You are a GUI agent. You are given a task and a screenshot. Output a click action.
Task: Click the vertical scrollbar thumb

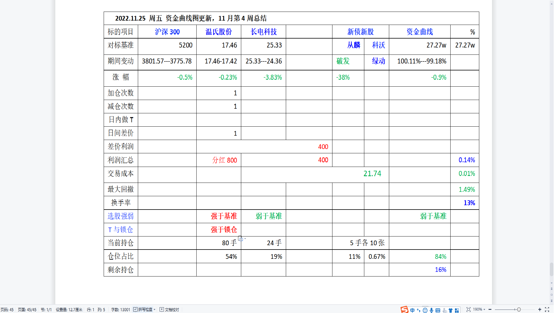pyautogui.click(x=552, y=270)
